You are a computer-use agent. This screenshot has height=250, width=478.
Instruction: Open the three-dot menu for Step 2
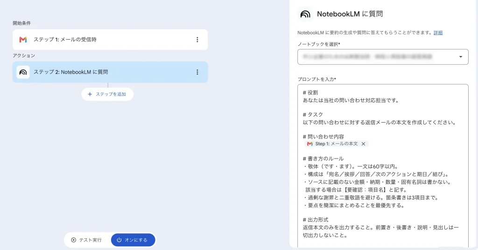197,72
